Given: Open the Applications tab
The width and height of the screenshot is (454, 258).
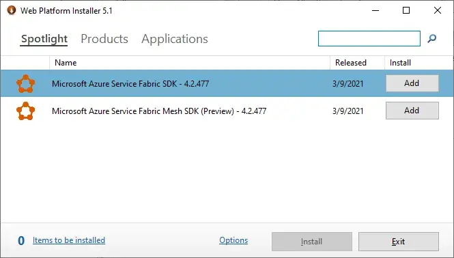Looking at the screenshot, I should [175, 39].
